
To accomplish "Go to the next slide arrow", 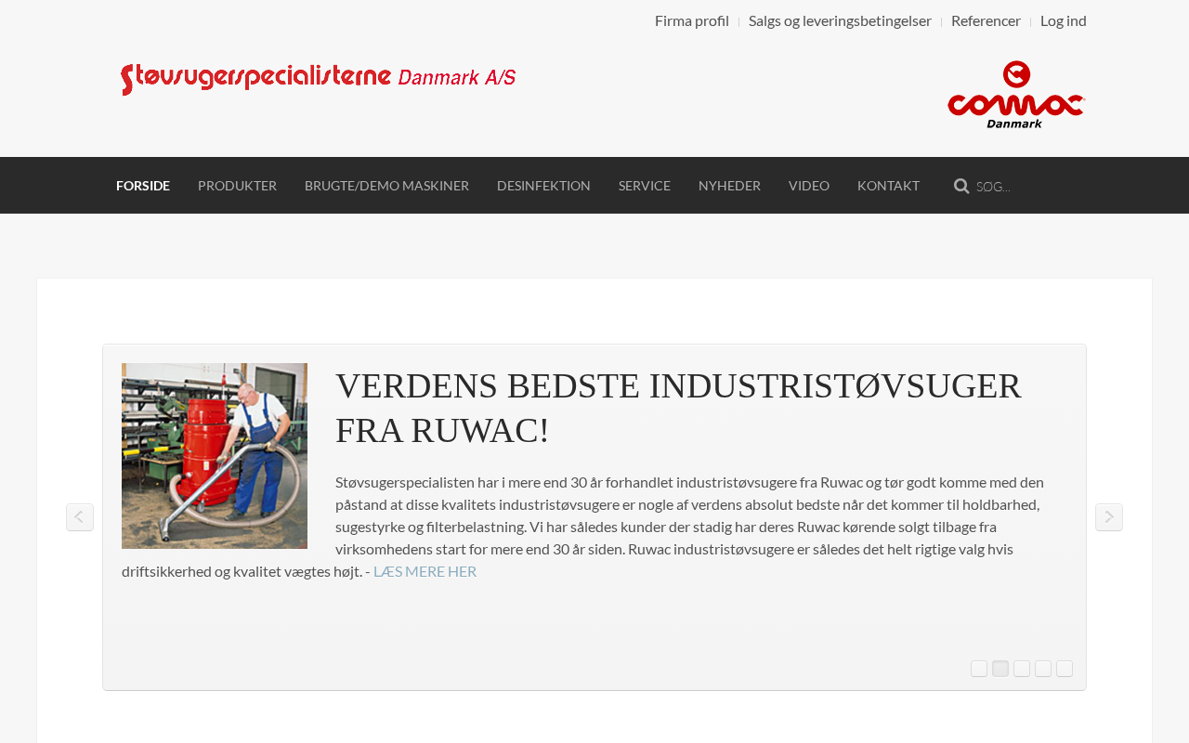I will [x=1109, y=517].
